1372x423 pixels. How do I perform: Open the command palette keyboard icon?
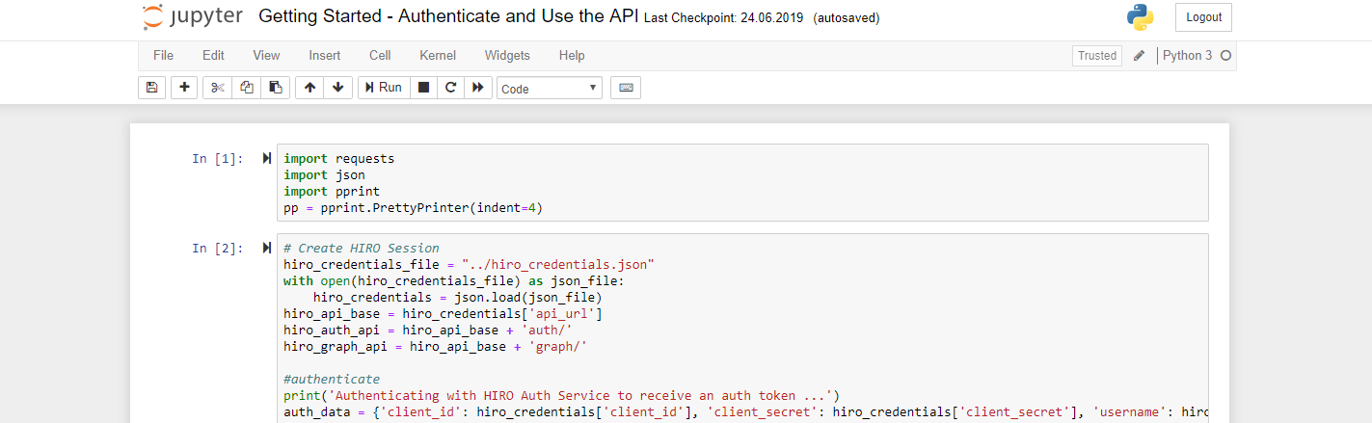pos(626,88)
